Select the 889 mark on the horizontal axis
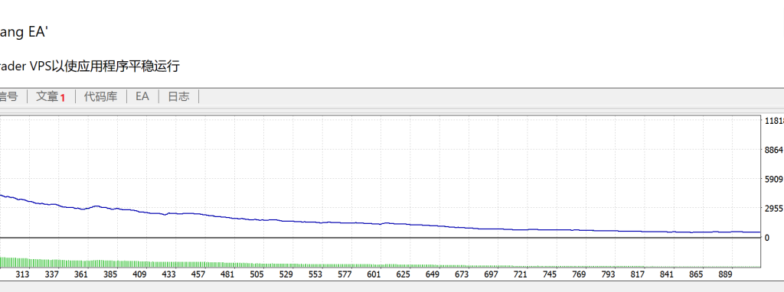Image resolution: width=784 pixels, height=292 pixels. [x=725, y=274]
